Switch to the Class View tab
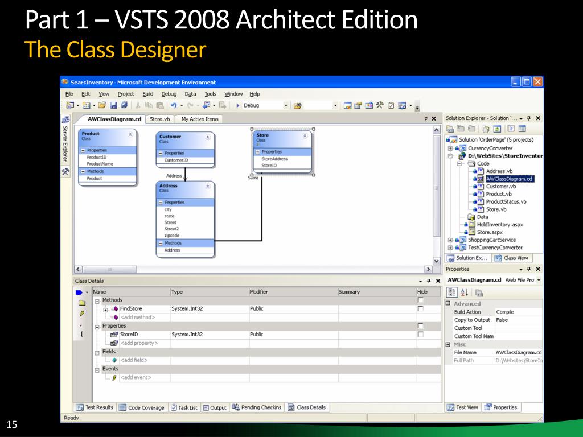Screen dimensions: 583x437 click(512, 258)
